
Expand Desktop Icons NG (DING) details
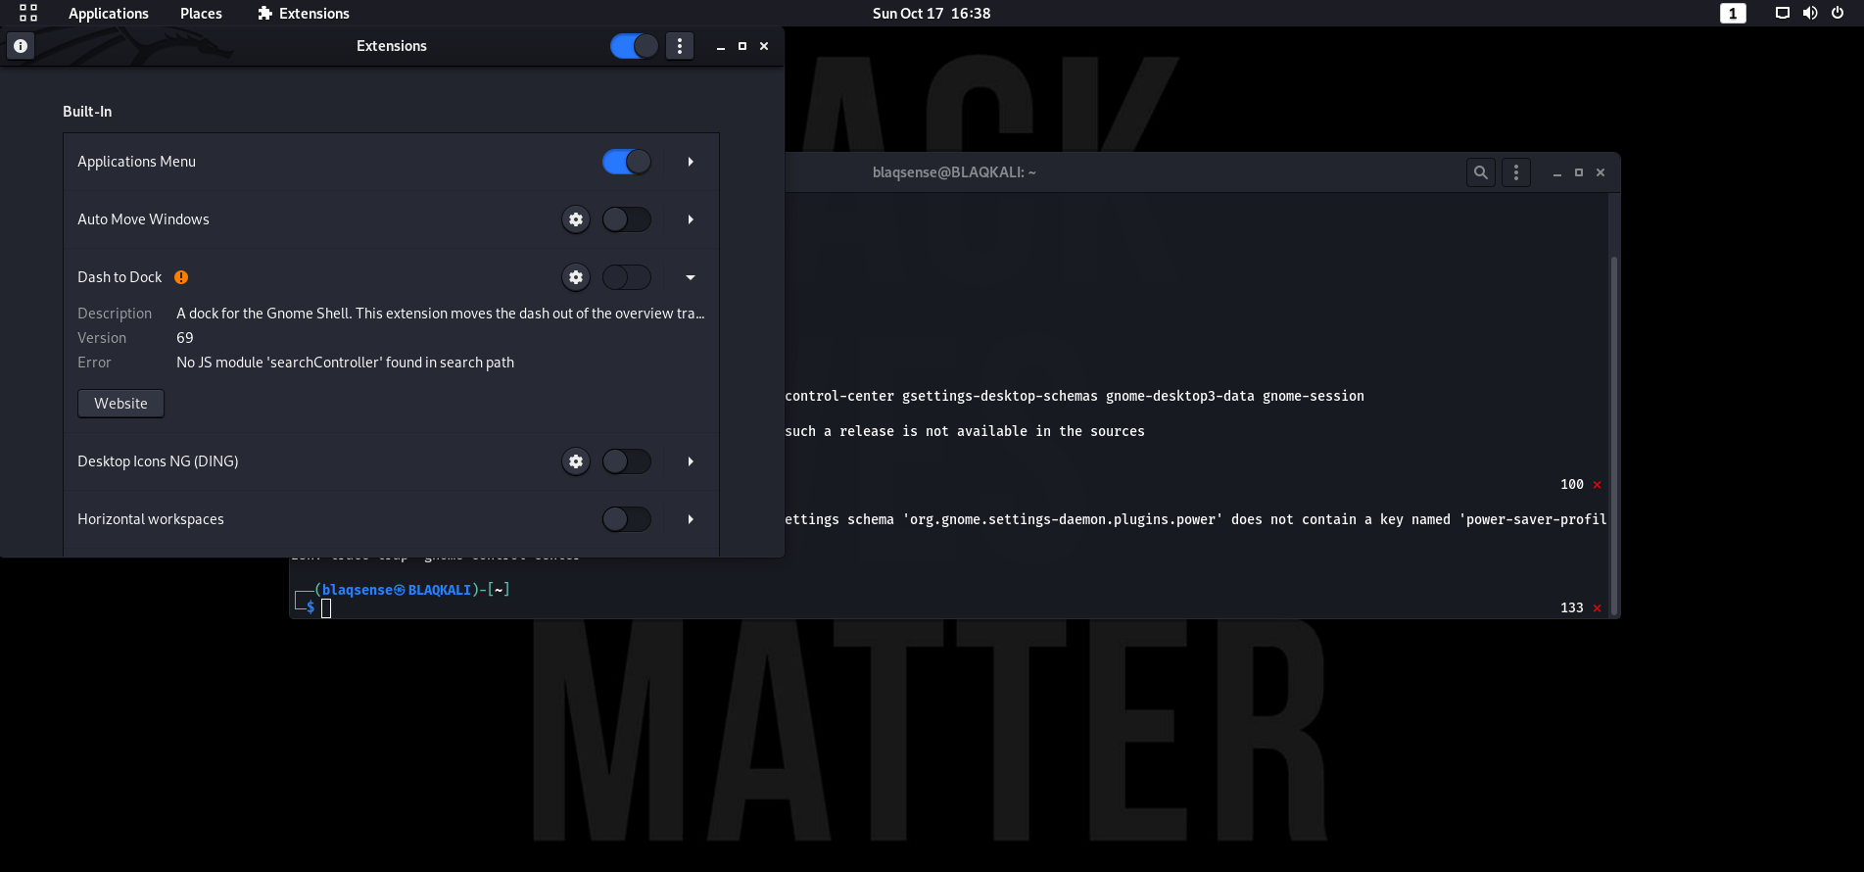(x=691, y=461)
